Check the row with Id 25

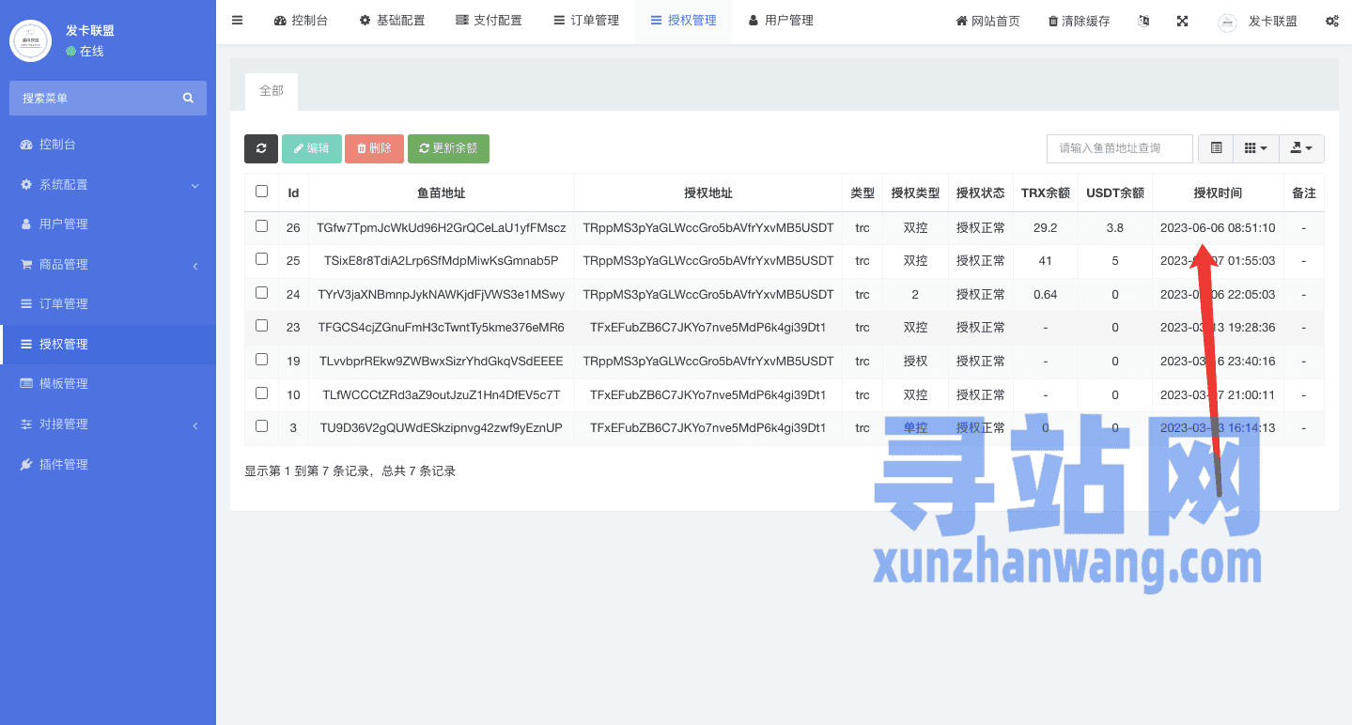point(261,259)
